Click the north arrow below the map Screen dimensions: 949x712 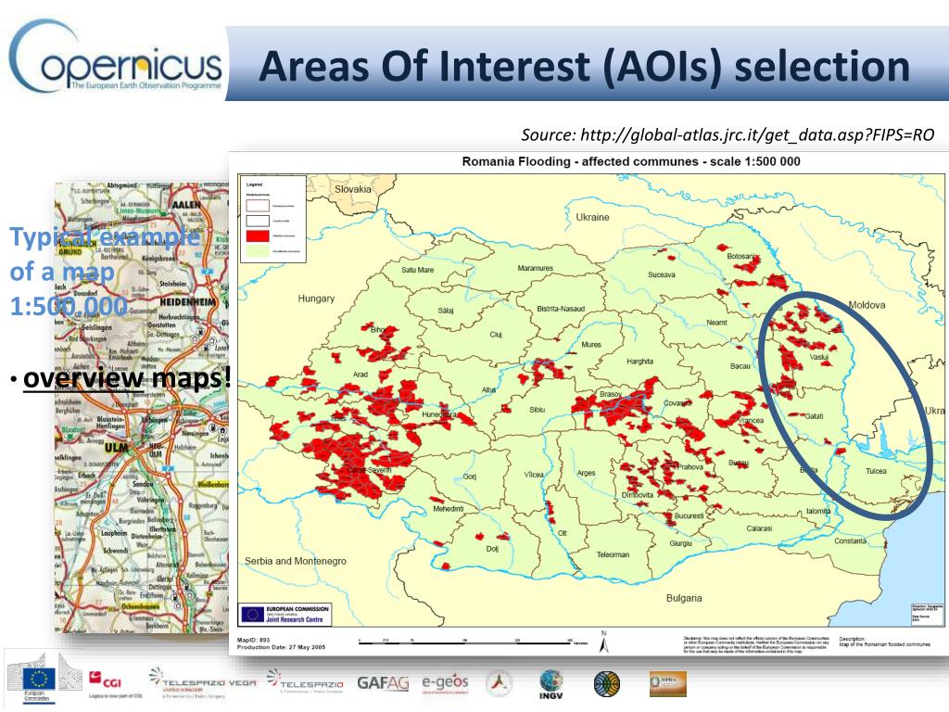point(603,642)
